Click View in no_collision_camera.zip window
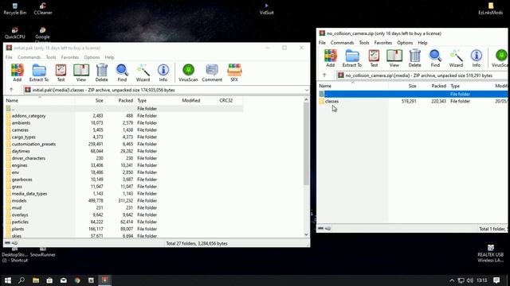Viewport: 510px width, 286px height. click(394, 58)
